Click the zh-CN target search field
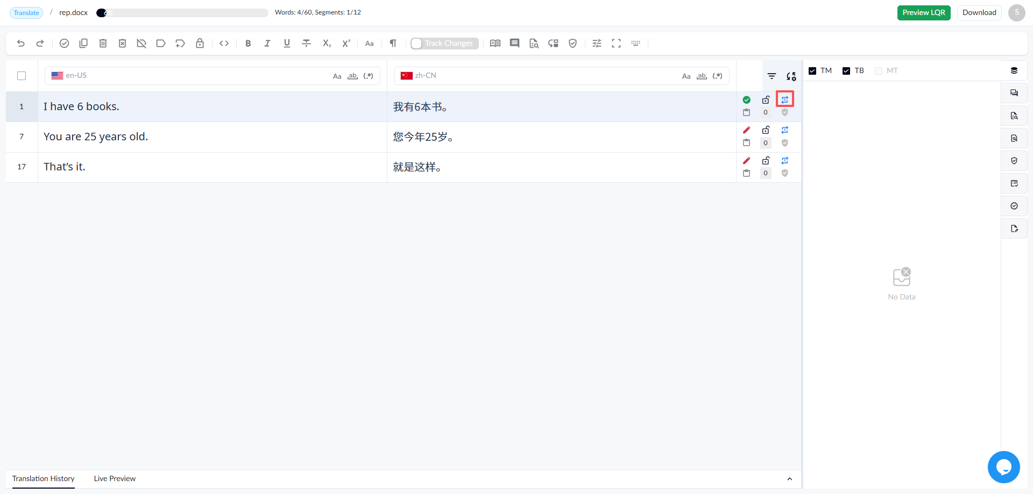The height and width of the screenshot is (494, 1033). tap(562, 76)
